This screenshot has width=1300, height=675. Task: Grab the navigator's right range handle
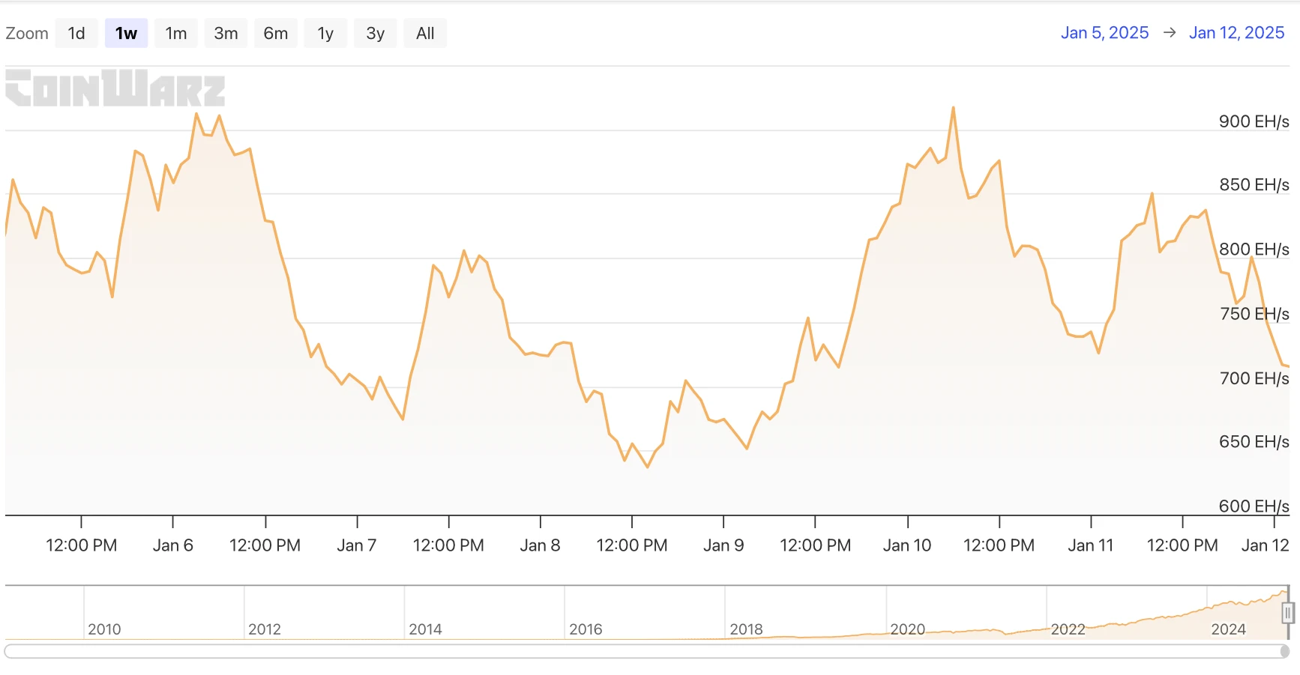pyautogui.click(x=1287, y=614)
